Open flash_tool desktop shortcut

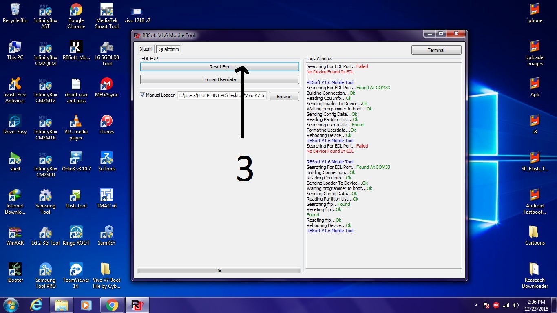[76, 198]
